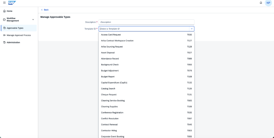
Task: Open the notifications bell icon
Action: click(261, 3)
